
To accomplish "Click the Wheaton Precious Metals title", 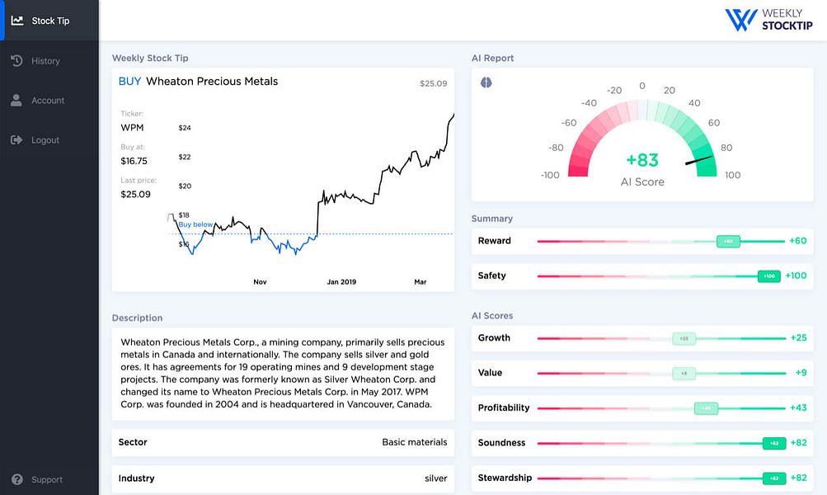I will 212,82.
